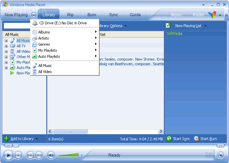
Task: Switch to the Rip tab
Action: (70, 15)
